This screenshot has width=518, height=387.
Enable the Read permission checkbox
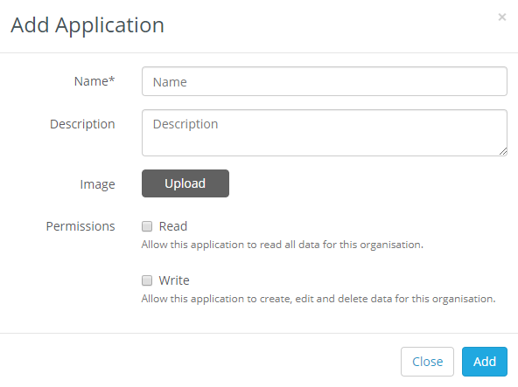147,226
